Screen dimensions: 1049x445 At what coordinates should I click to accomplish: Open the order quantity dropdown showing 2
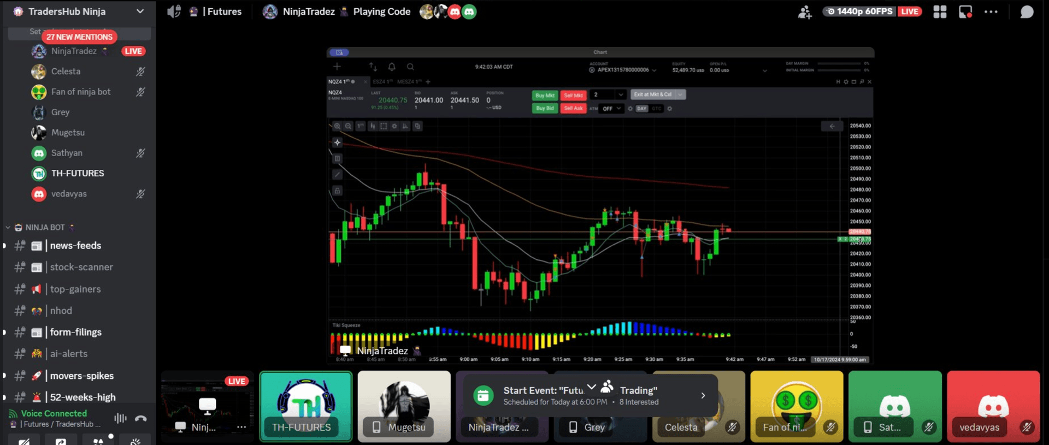(x=609, y=95)
